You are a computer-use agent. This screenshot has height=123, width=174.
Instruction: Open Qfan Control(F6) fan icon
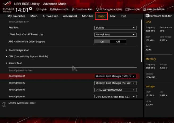tap(73, 9)
